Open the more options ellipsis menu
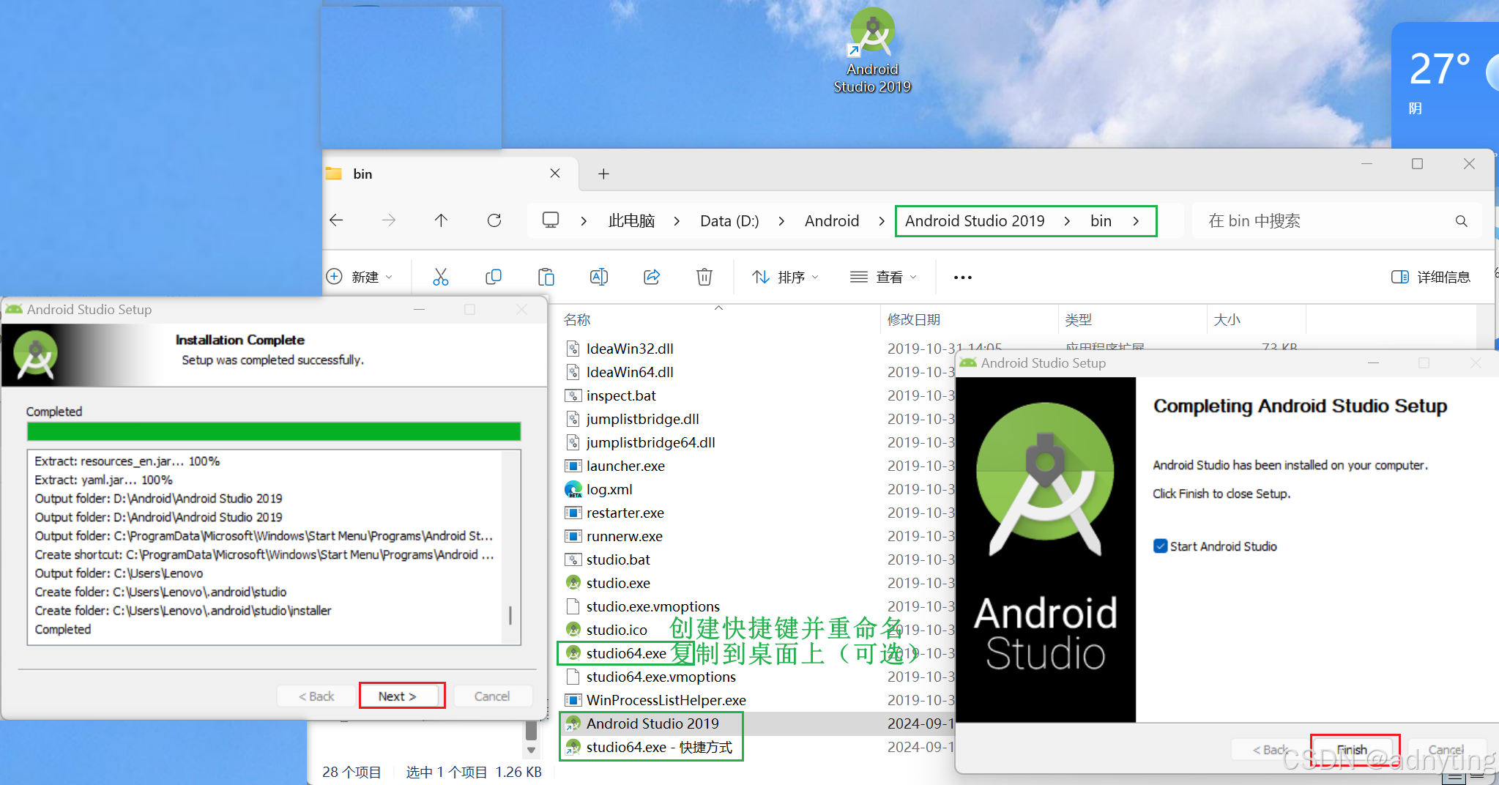 point(963,278)
